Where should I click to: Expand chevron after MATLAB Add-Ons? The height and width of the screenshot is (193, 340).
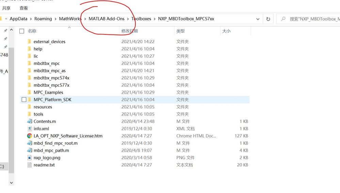[x=128, y=19]
